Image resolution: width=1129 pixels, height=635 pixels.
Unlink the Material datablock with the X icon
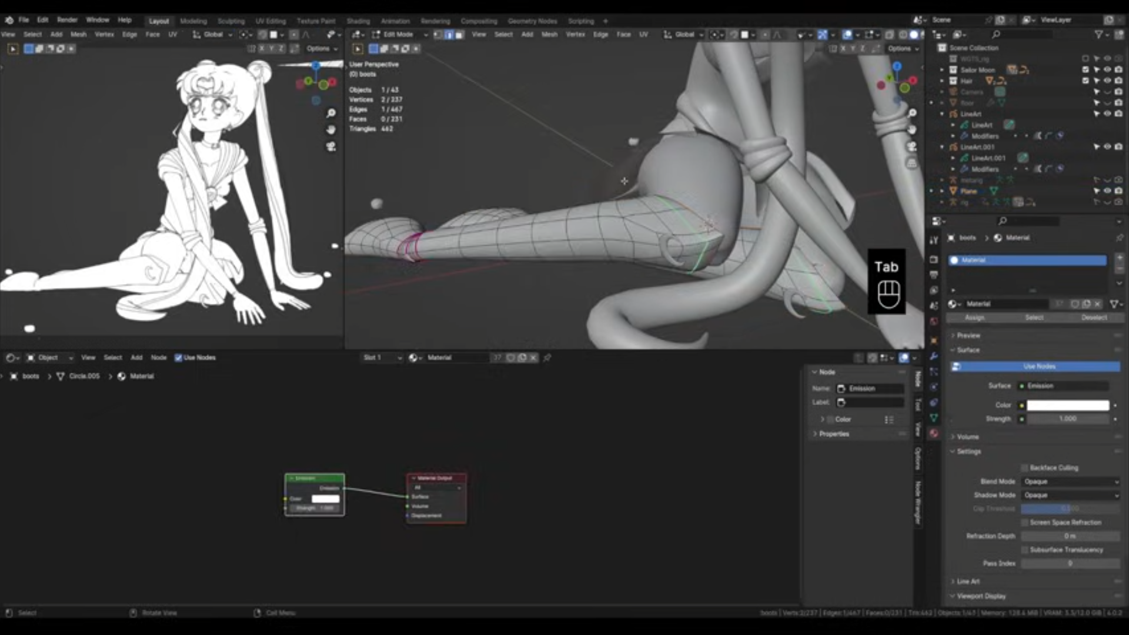tap(1097, 304)
